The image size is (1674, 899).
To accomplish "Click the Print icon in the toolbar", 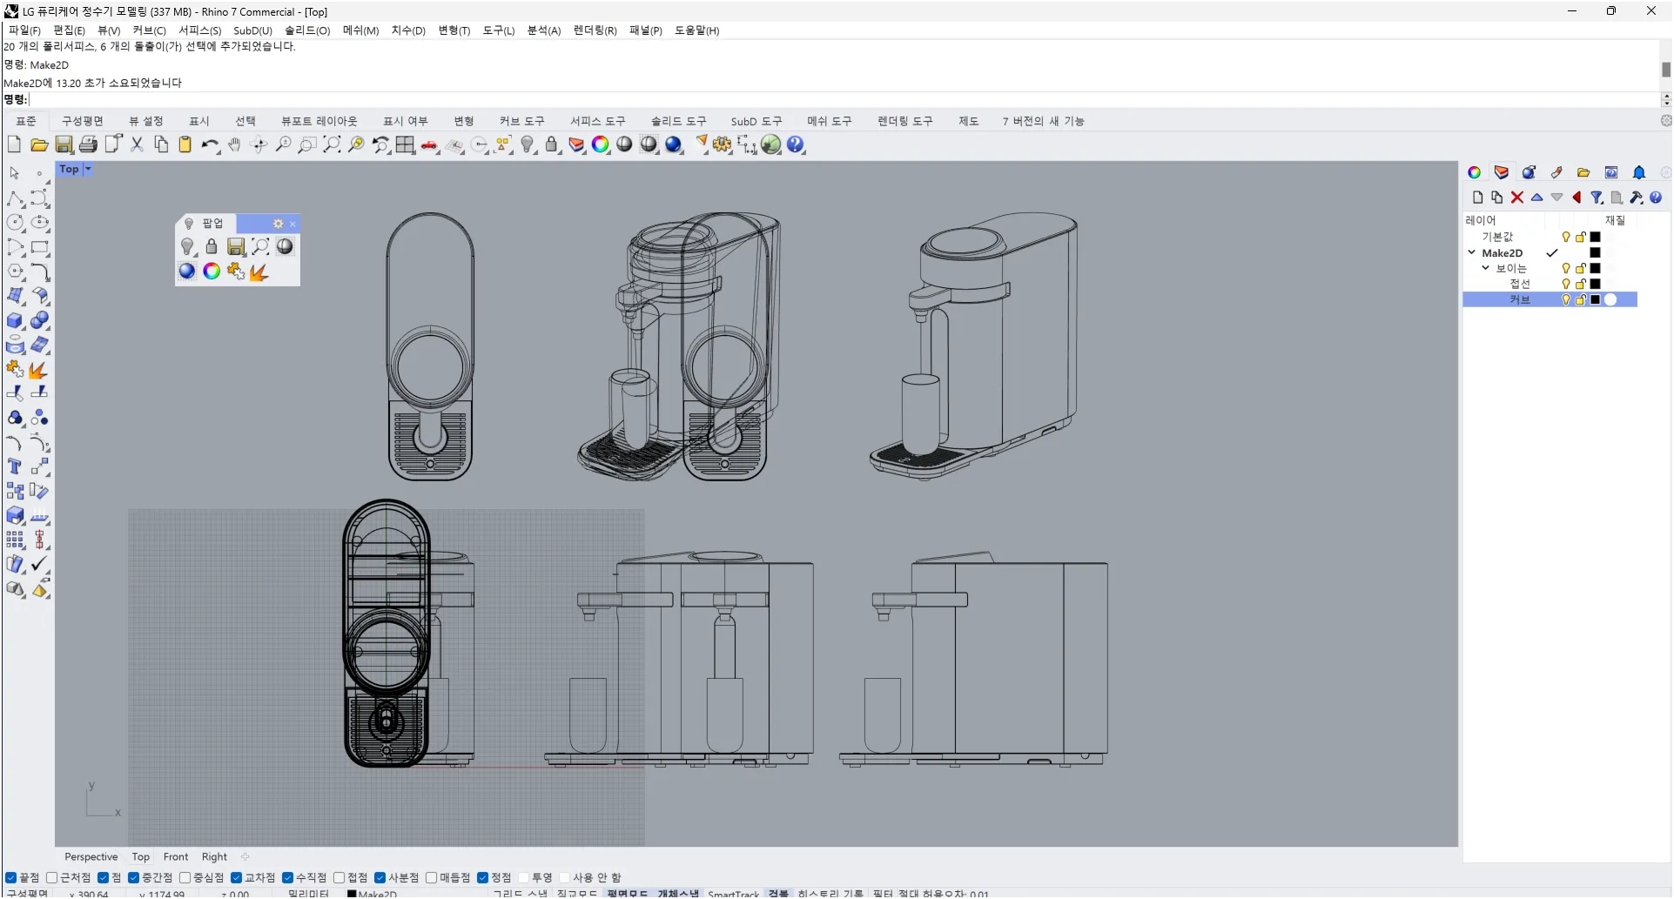I will [x=88, y=145].
